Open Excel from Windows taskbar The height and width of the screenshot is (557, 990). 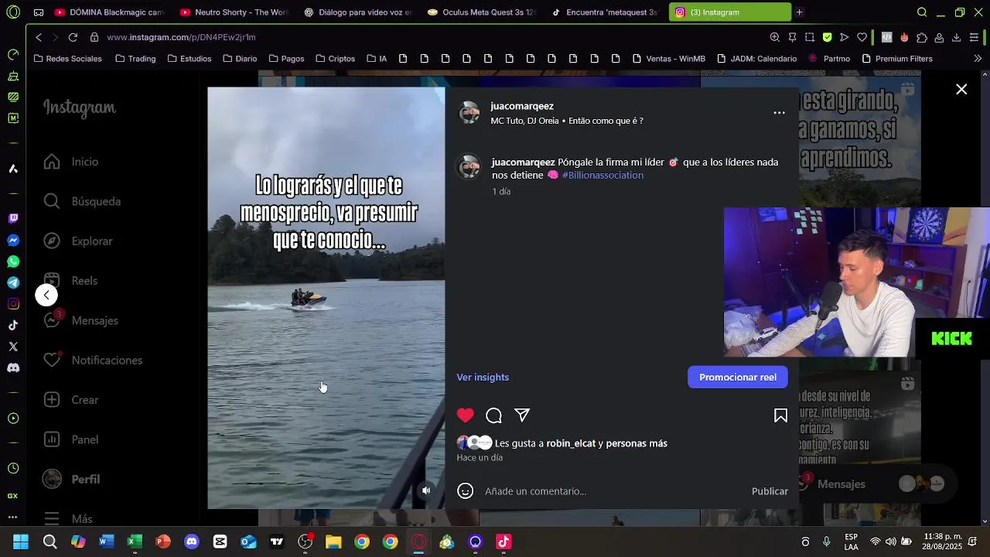(135, 542)
